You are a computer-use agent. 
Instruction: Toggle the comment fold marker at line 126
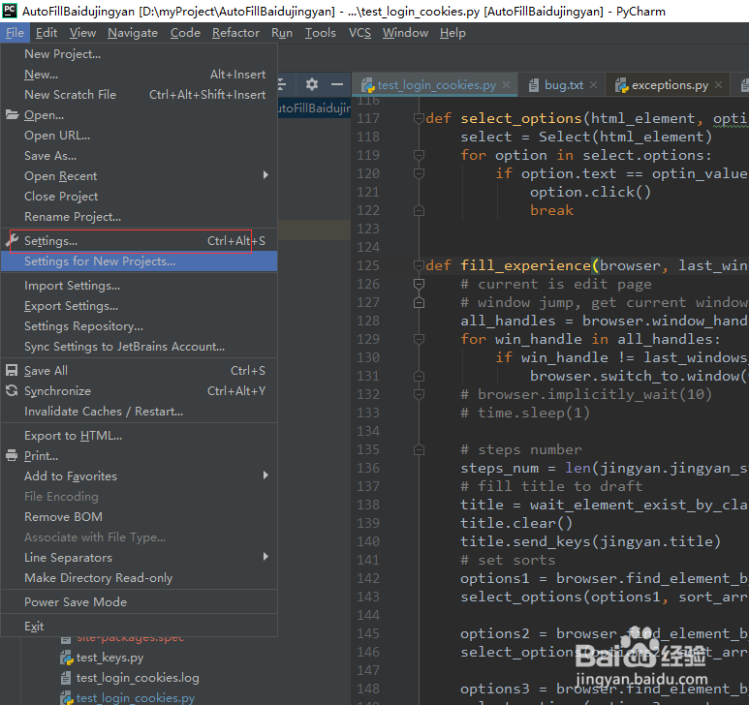click(419, 284)
